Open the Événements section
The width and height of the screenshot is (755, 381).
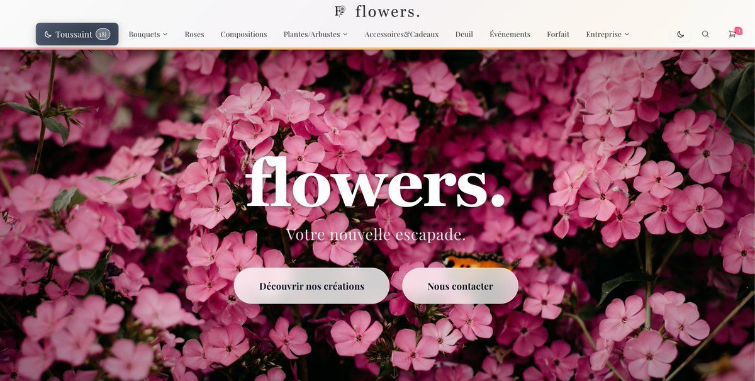pyautogui.click(x=510, y=34)
